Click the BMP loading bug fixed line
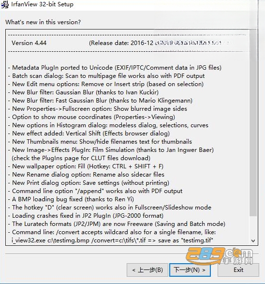This screenshot has height=284, width=265. pyautogui.click(x=71, y=199)
